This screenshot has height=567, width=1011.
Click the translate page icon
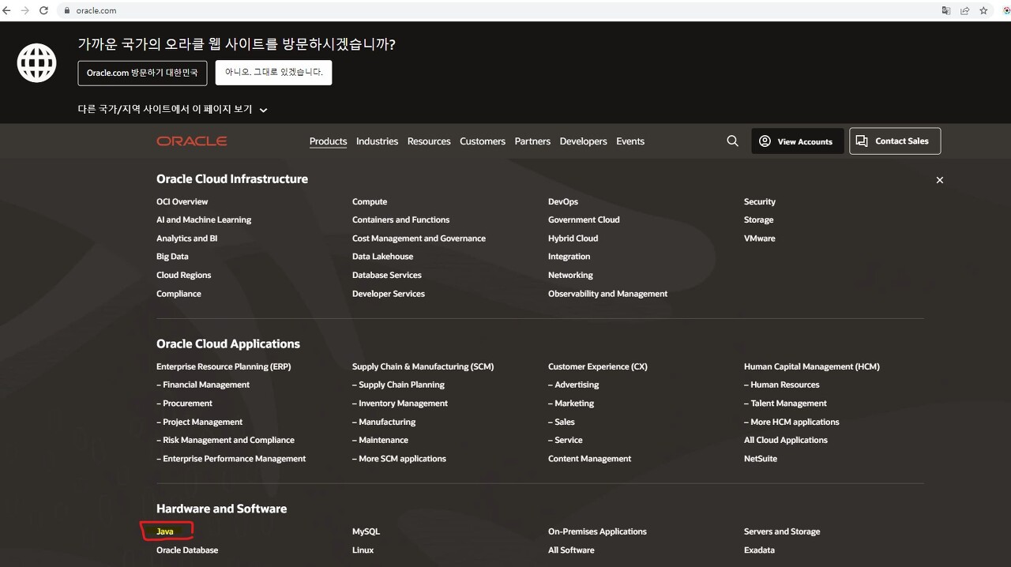point(946,10)
